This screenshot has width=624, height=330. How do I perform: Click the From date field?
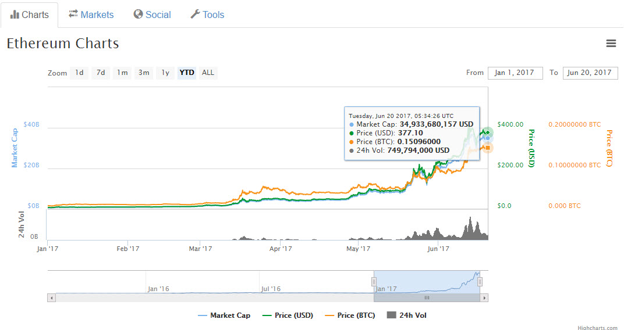coord(515,73)
